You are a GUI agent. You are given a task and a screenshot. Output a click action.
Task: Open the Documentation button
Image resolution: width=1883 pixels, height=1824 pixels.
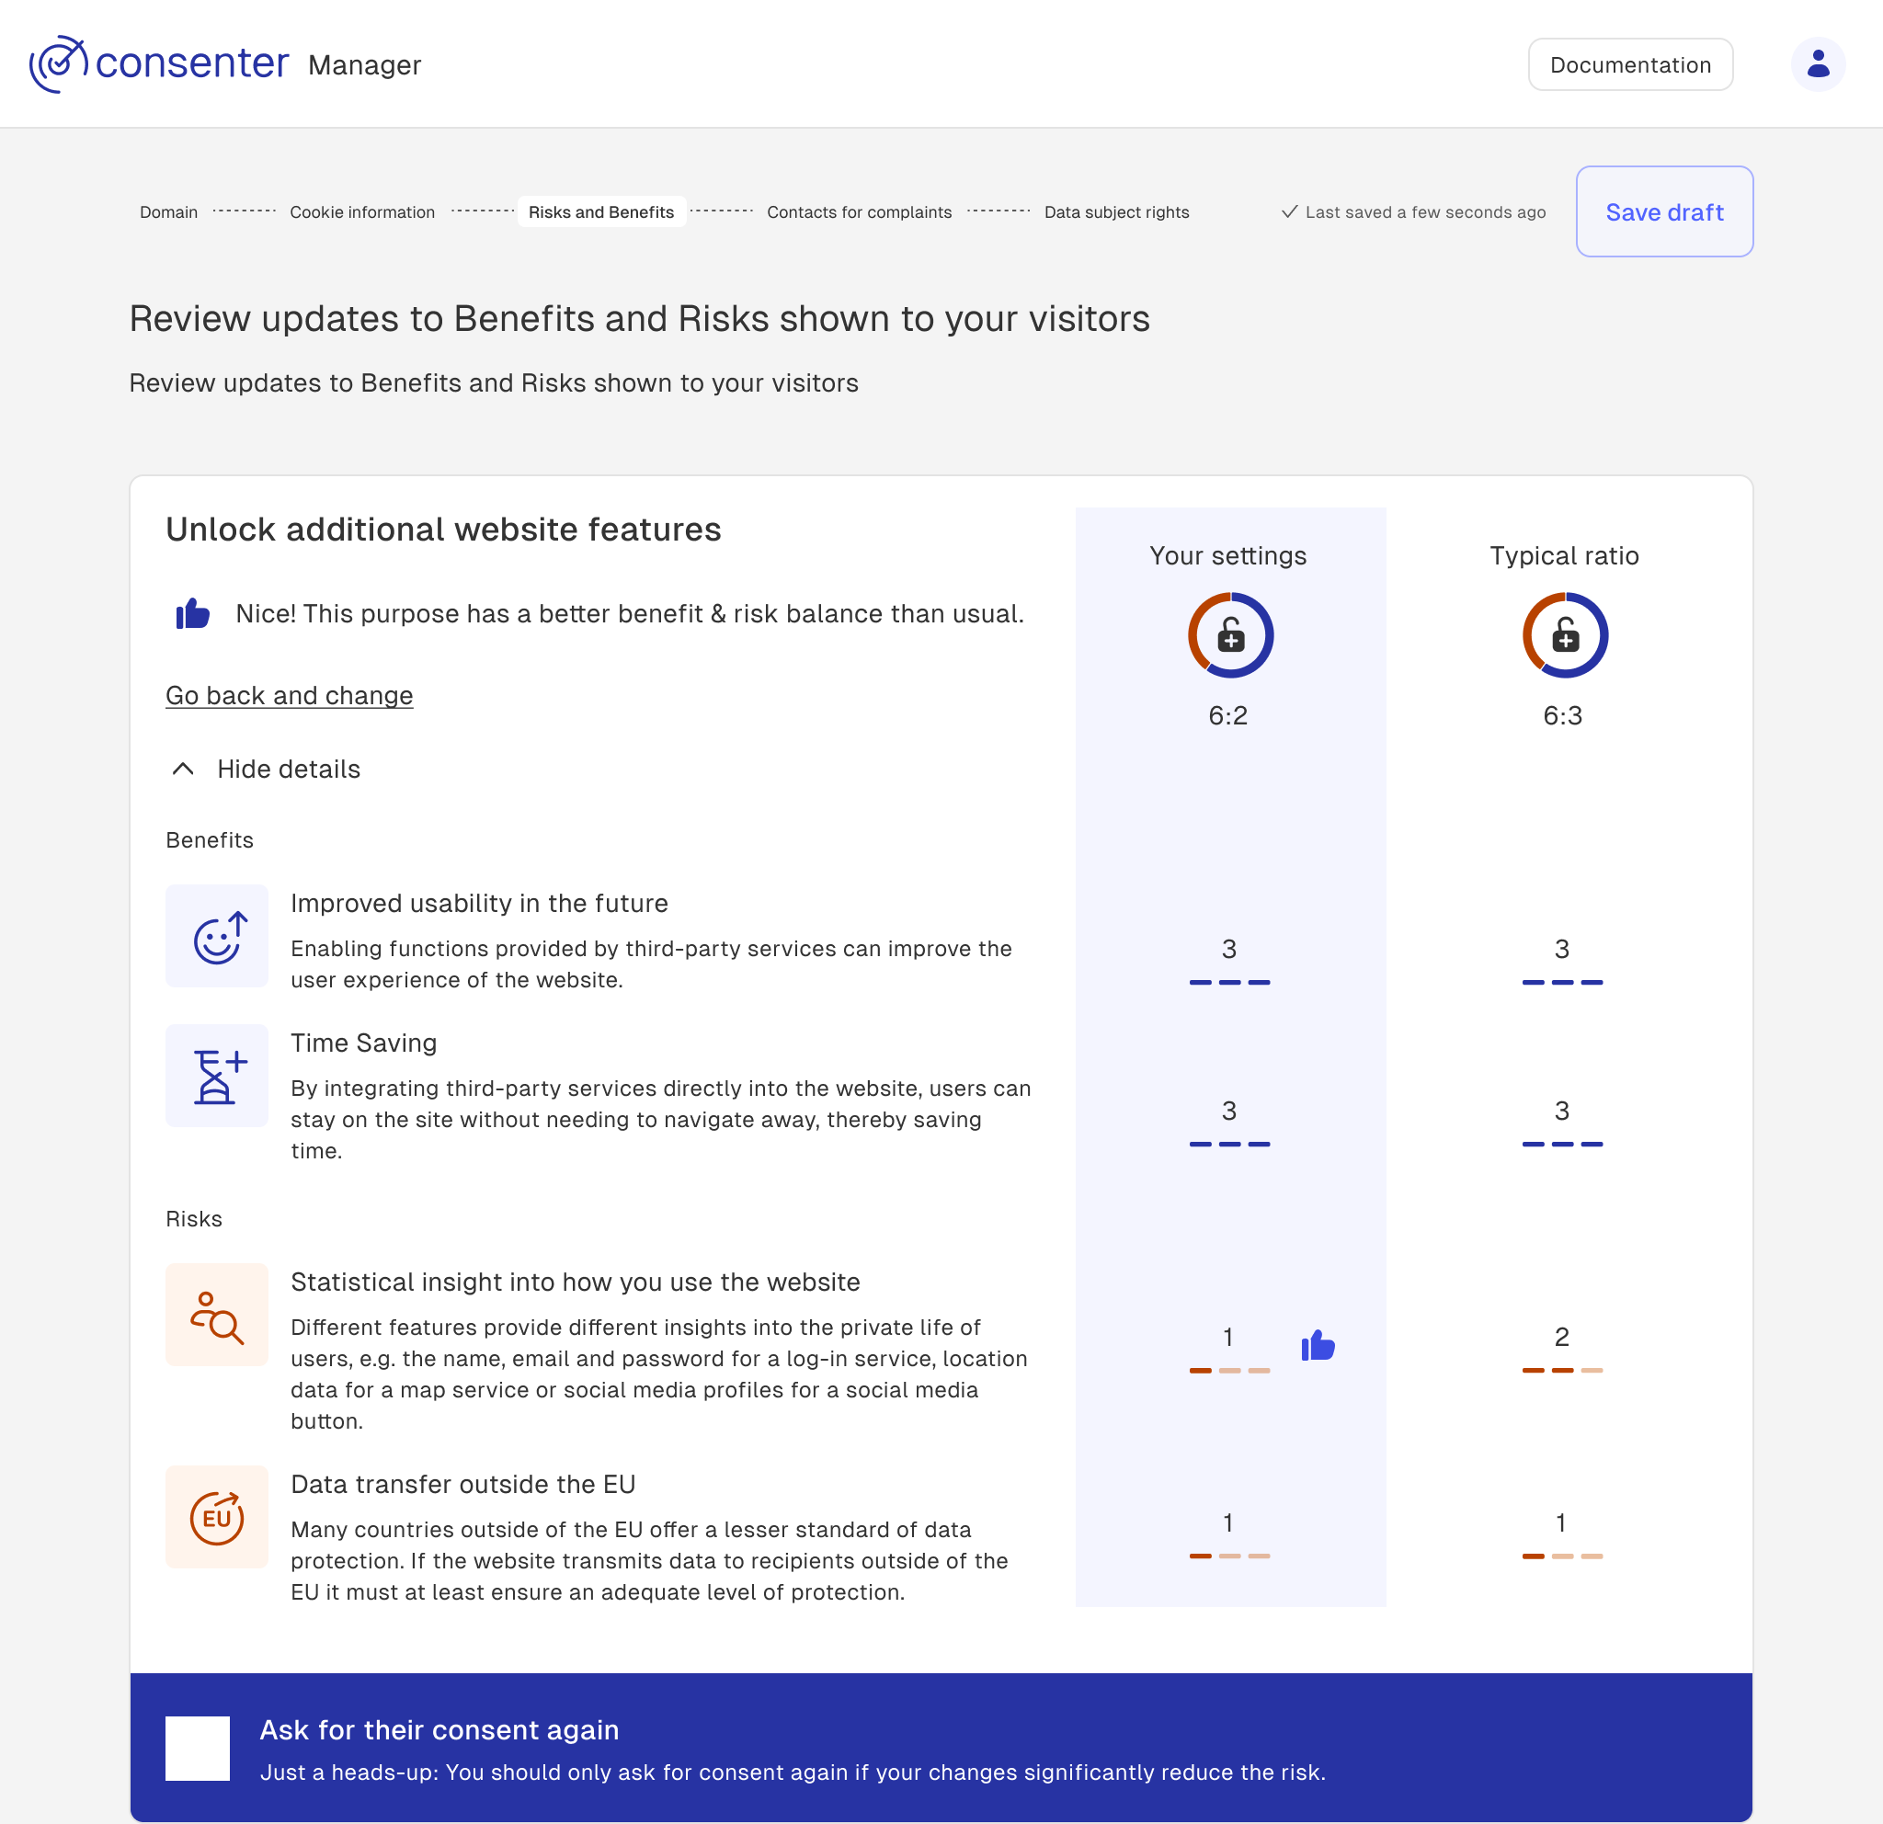point(1629,64)
